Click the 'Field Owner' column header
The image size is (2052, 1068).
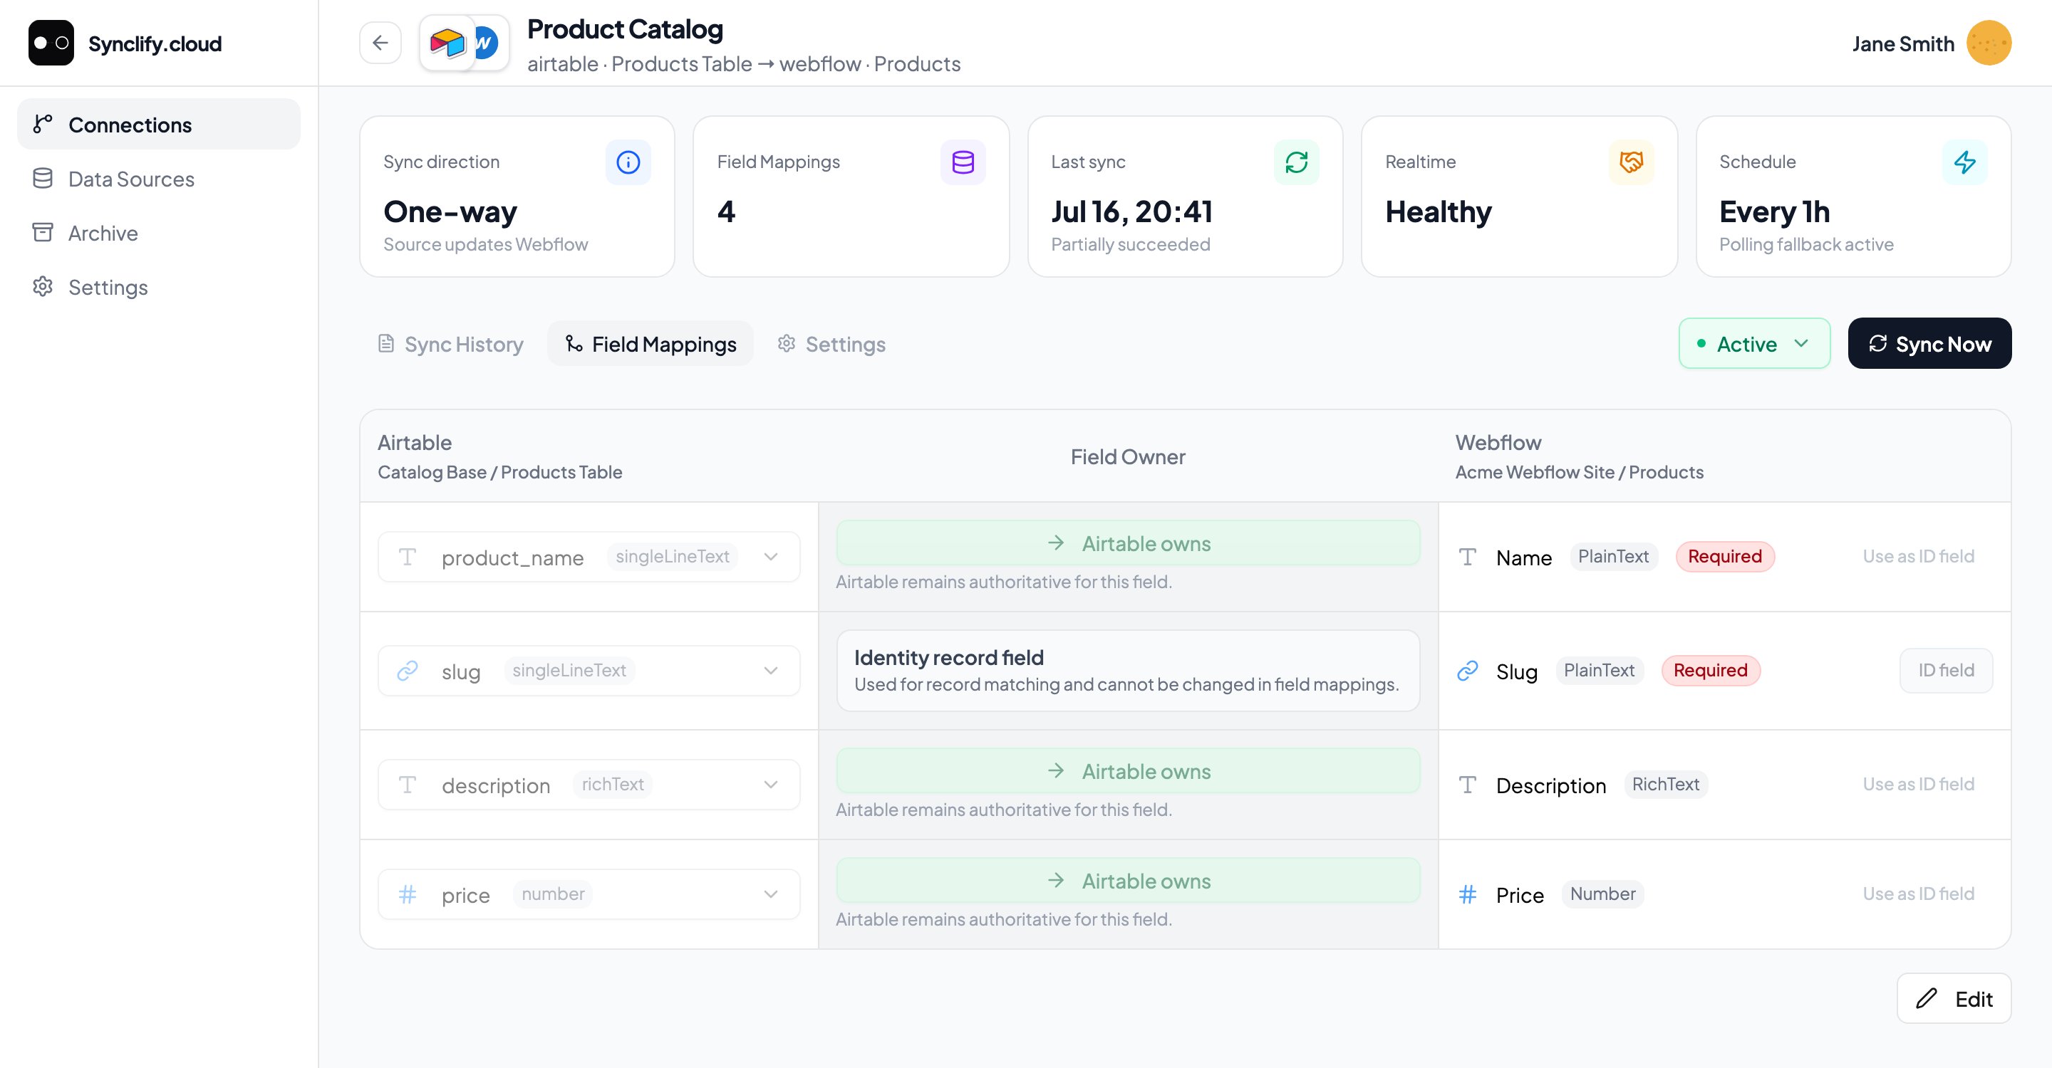[x=1127, y=457]
